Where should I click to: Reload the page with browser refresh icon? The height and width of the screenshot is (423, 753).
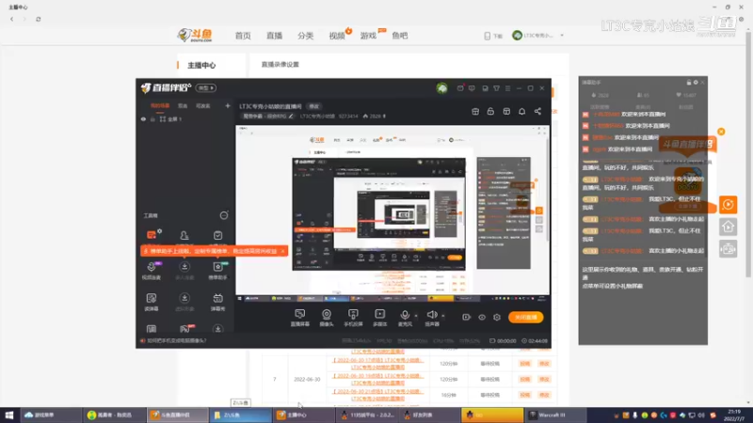click(x=39, y=19)
